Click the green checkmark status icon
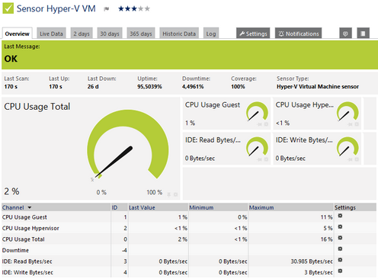This screenshot has height=279, width=378. (x=8, y=8)
